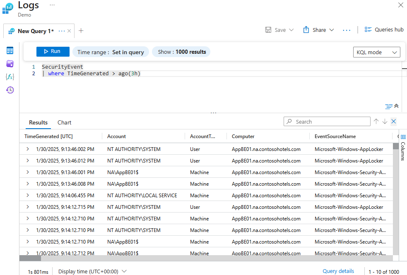
Task: Click the vertical results scrollbar thumb
Action: click(395, 146)
